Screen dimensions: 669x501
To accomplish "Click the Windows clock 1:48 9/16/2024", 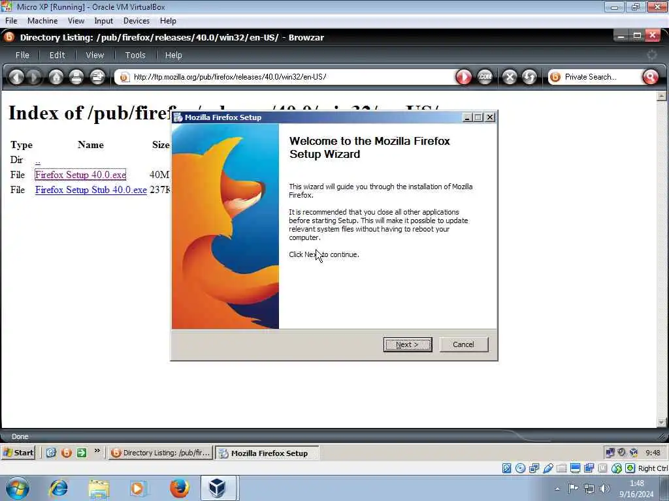I will [x=636, y=489].
